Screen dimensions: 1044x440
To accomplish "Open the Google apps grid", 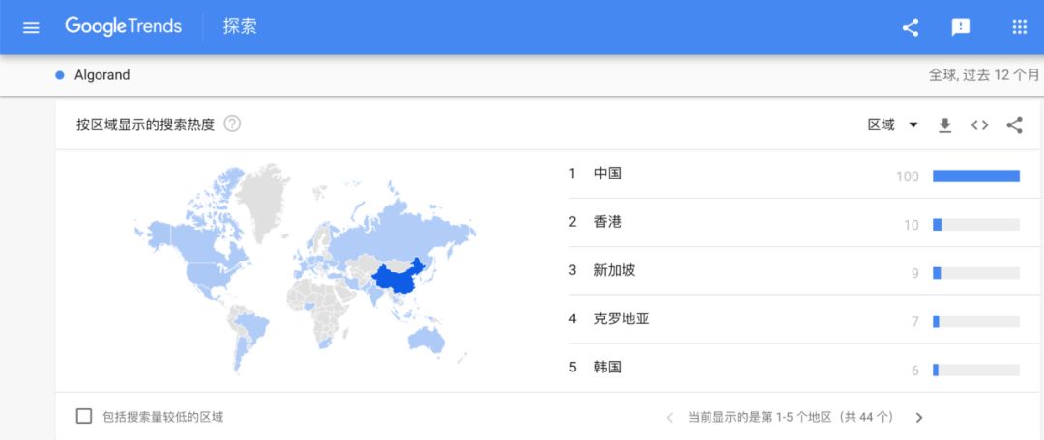I will (1020, 27).
